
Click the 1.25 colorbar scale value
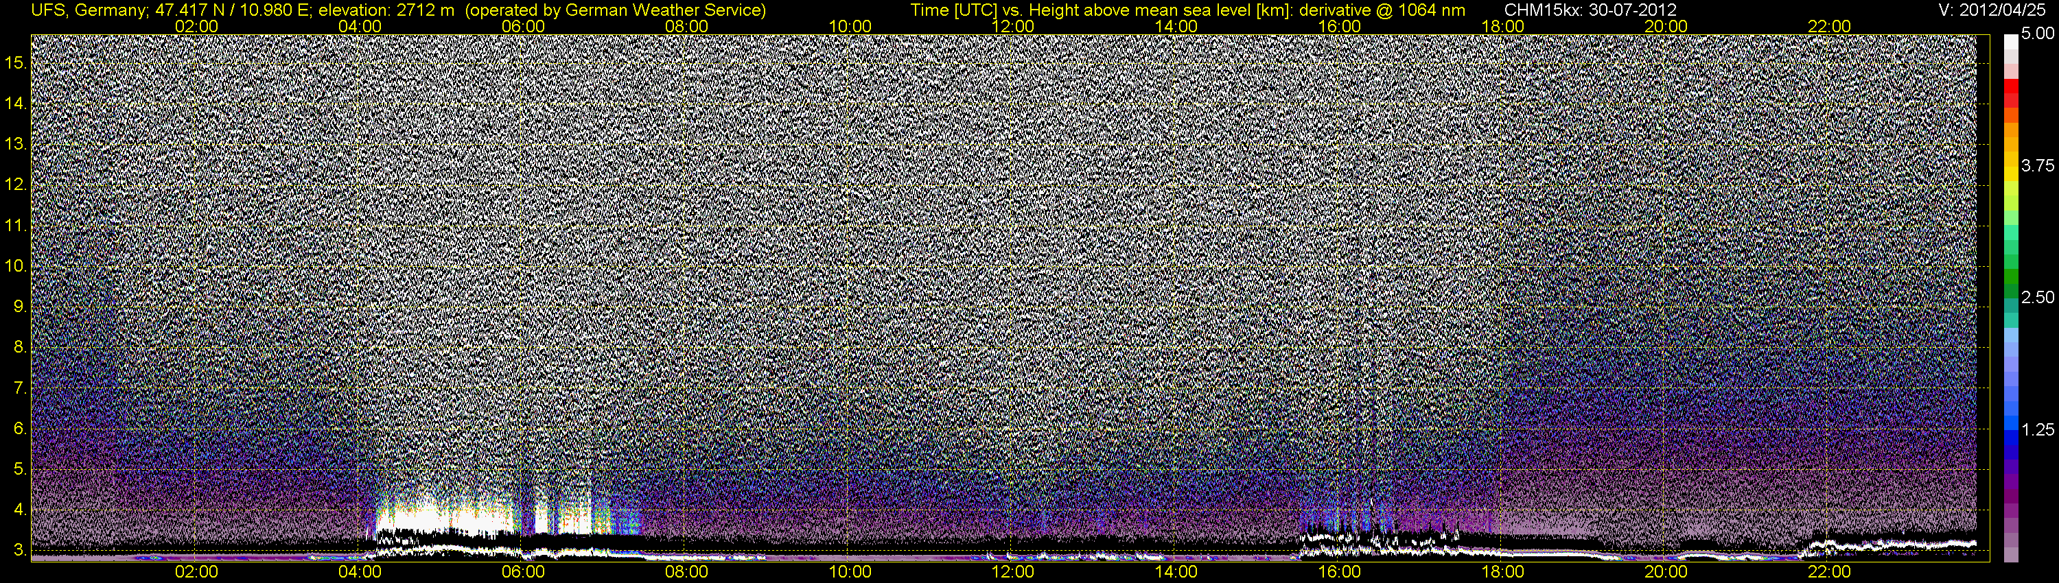coord(2038,429)
